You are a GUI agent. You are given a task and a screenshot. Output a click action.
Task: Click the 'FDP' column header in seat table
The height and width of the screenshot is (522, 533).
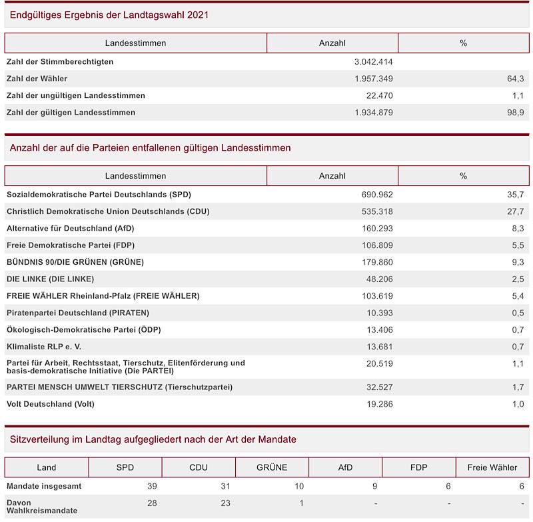[x=419, y=467]
